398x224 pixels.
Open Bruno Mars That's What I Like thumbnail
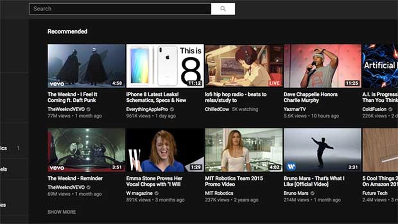pyautogui.click(x=322, y=150)
